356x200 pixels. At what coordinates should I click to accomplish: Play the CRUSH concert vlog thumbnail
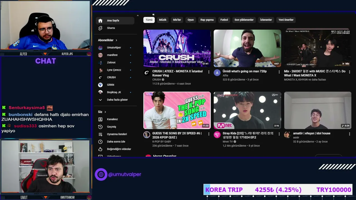click(x=177, y=48)
